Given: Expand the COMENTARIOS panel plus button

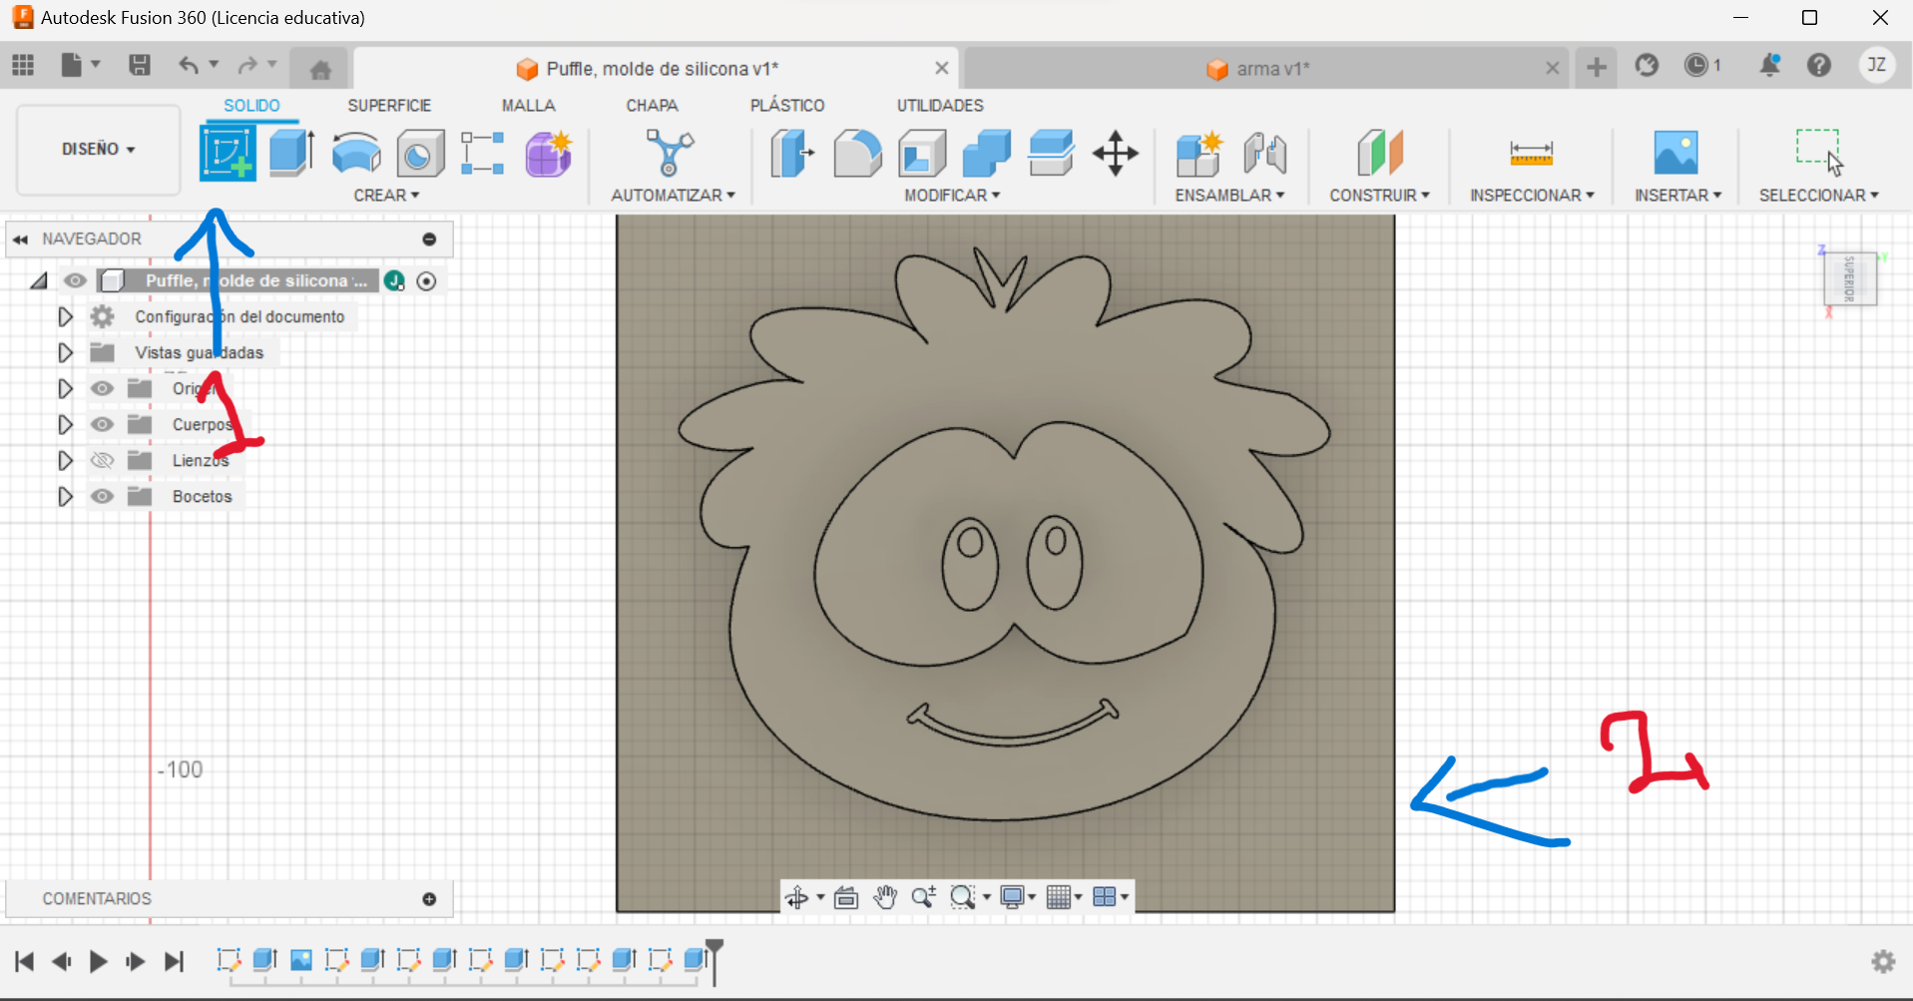Looking at the screenshot, I should coord(429,899).
